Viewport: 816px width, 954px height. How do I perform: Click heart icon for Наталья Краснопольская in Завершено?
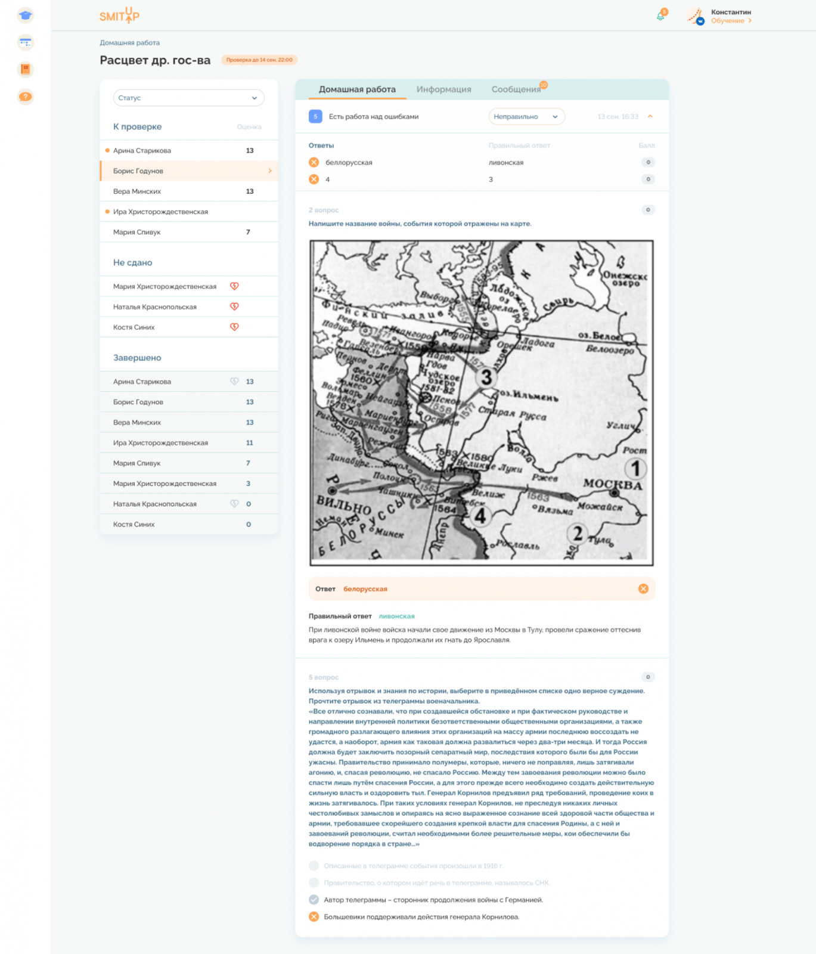tap(234, 504)
